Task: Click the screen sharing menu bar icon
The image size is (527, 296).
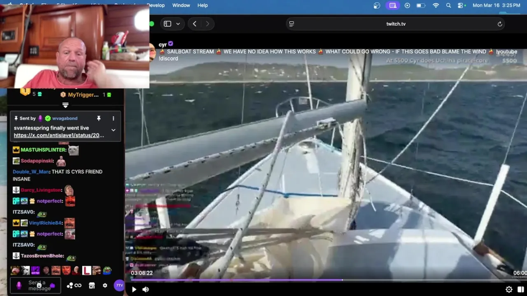Action: (393, 5)
